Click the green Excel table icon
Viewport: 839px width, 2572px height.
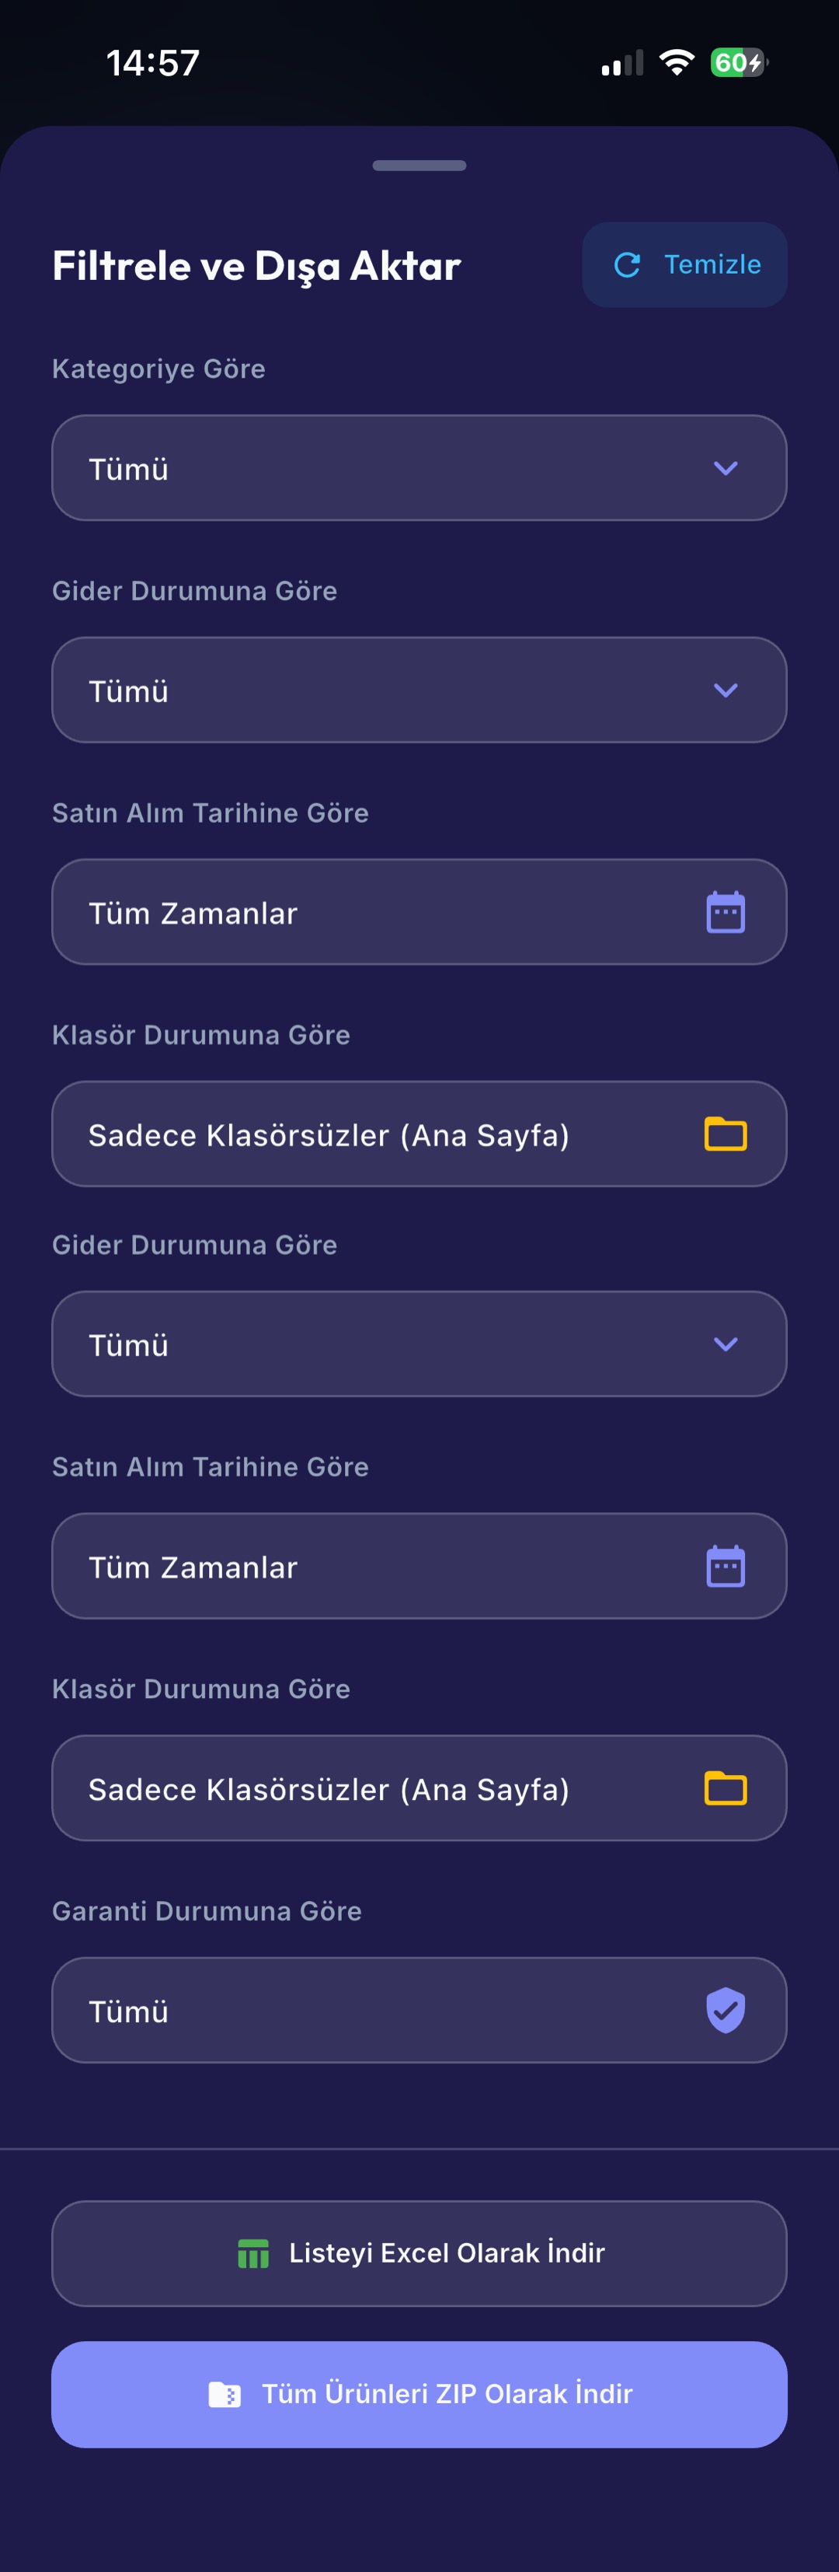(253, 2253)
